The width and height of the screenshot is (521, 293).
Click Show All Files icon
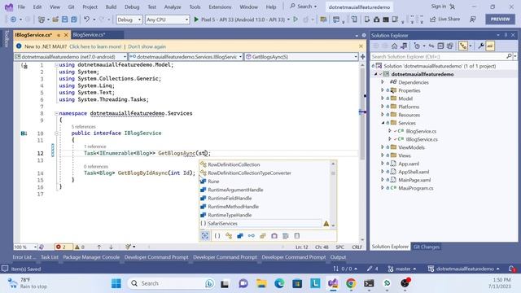tap(450, 46)
